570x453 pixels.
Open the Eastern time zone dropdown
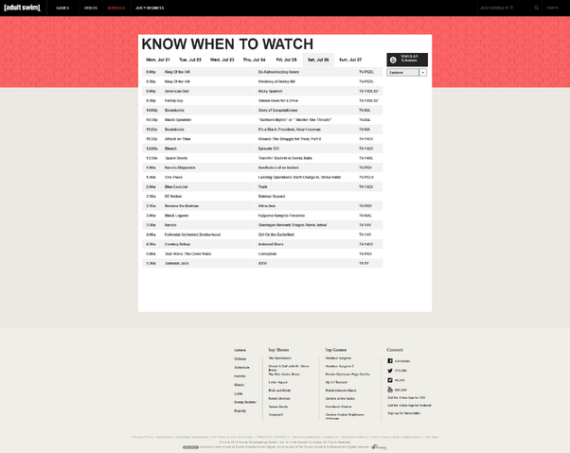(407, 73)
